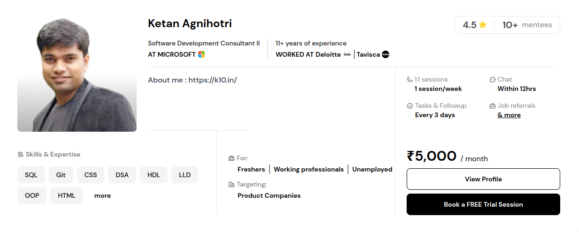Open the '& more' benefits link

509,115
